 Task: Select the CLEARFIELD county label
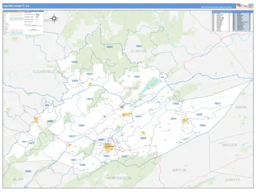pyautogui.click(x=44, y=72)
